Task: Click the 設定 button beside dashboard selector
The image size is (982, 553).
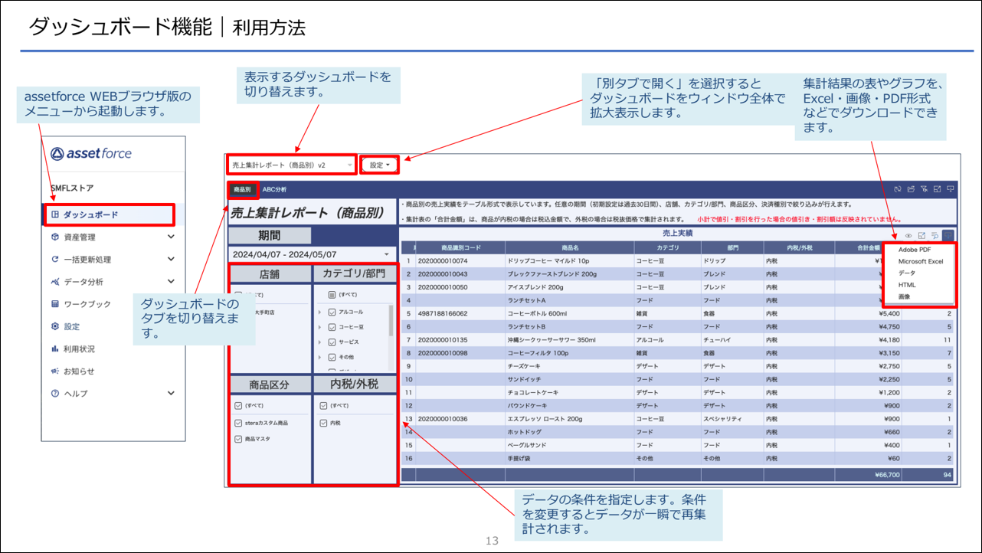Action: click(379, 165)
